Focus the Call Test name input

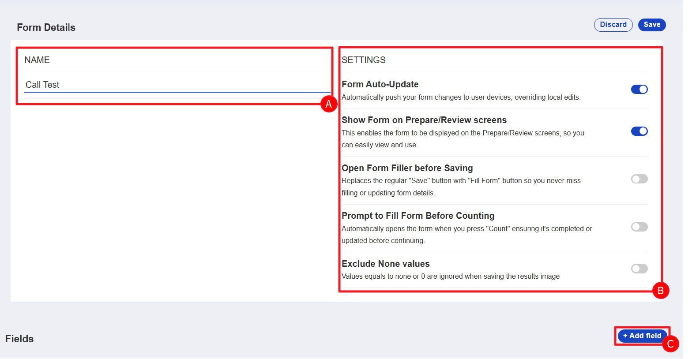coord(177,85)
